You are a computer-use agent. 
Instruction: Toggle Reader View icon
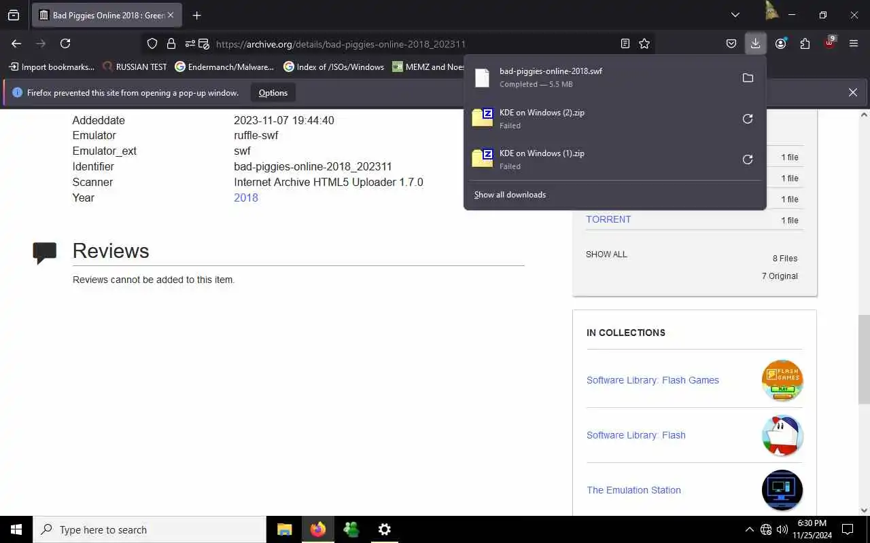[625, 43]
